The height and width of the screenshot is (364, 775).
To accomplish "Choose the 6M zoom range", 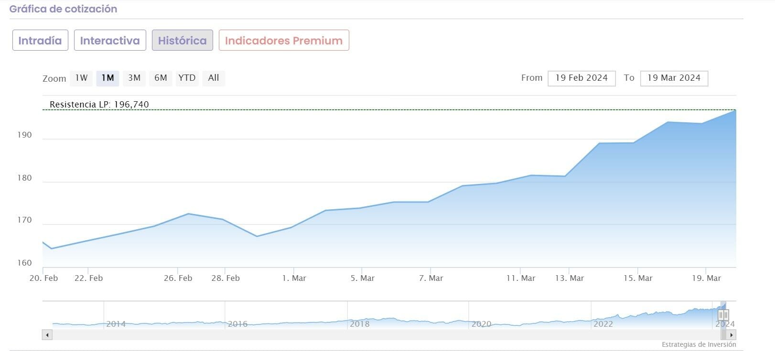I will click(161, 78).
